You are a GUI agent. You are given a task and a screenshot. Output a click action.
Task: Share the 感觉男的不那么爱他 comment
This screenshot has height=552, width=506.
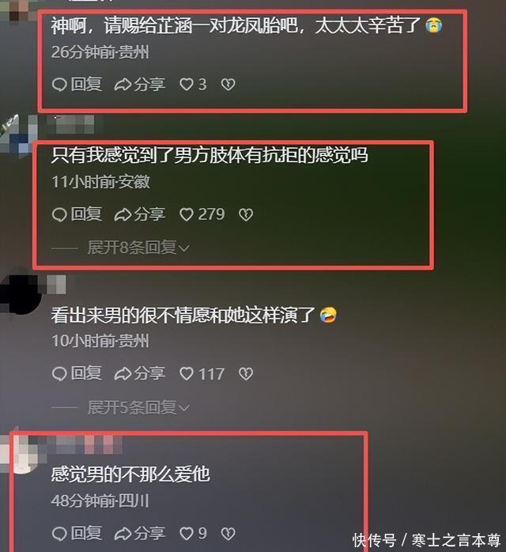pyautogui.click(x=140, y=533)
